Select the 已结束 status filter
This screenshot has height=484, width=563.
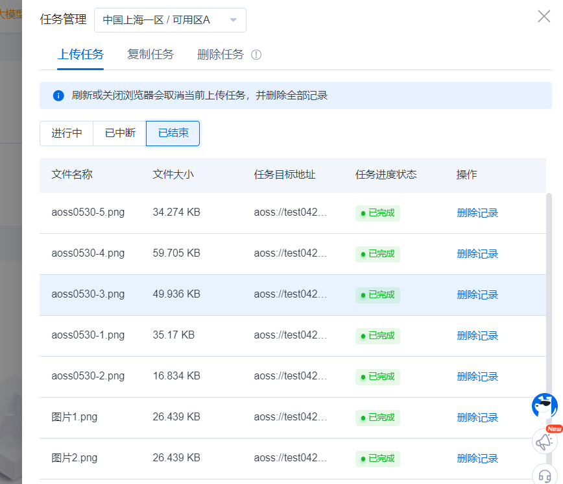[173, 133]
